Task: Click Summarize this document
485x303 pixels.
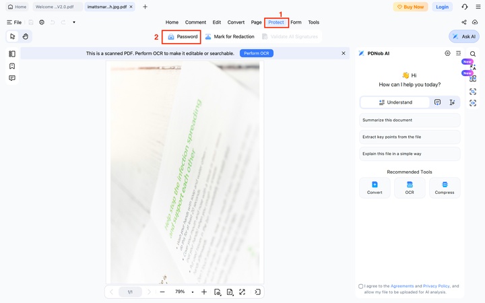Action: pos(410,120)
